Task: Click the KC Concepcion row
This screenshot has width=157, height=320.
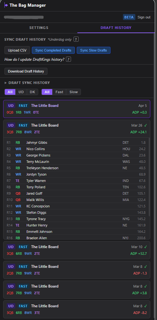Action: click(76, 206)
